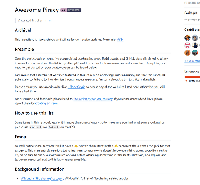
Task: Click the red HTML languages bar
Action: pyautogui.click(x=192, y=77)
